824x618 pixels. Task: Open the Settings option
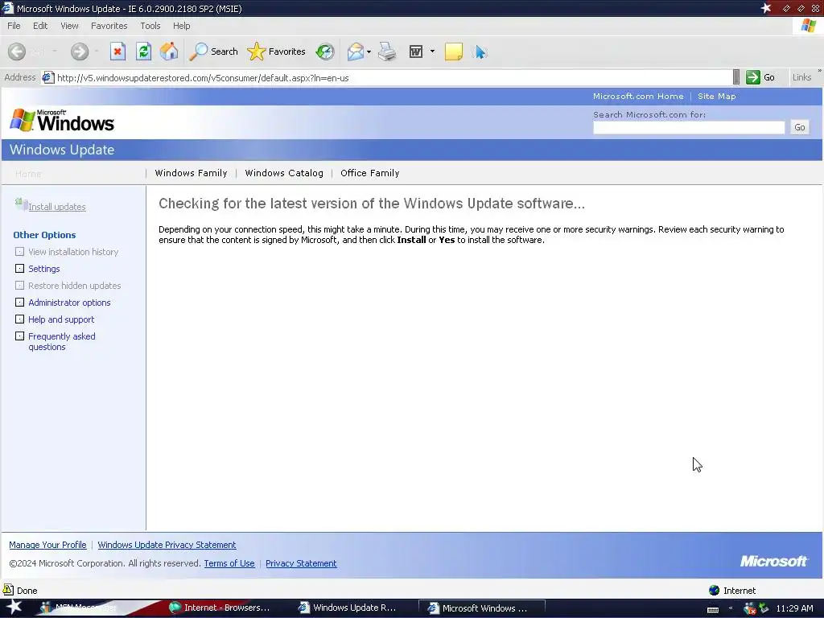[x=44, y=269]
